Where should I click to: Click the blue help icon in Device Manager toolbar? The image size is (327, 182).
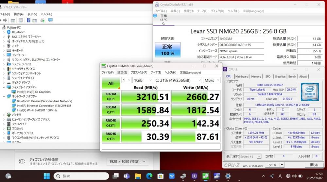point(28,20)
